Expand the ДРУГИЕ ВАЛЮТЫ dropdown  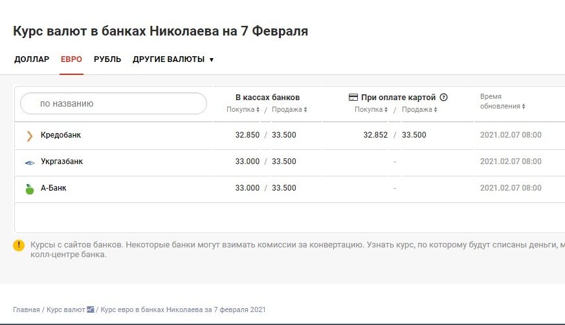(x=173, y=59)
